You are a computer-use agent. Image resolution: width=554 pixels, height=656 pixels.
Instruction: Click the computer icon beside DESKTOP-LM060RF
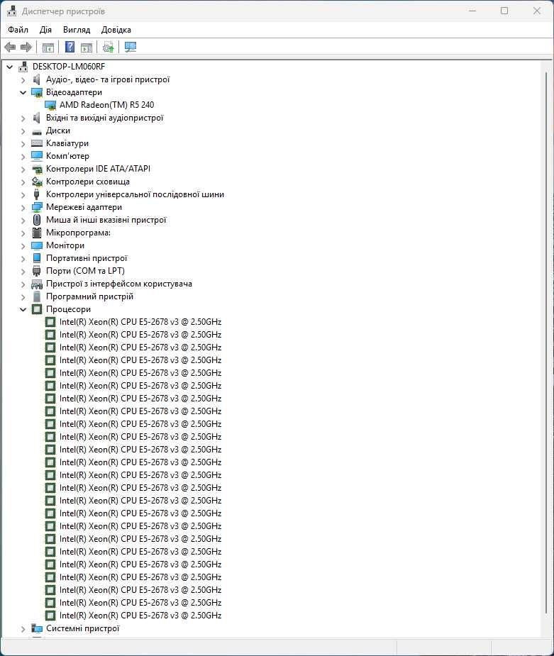(x=23, y=67)
